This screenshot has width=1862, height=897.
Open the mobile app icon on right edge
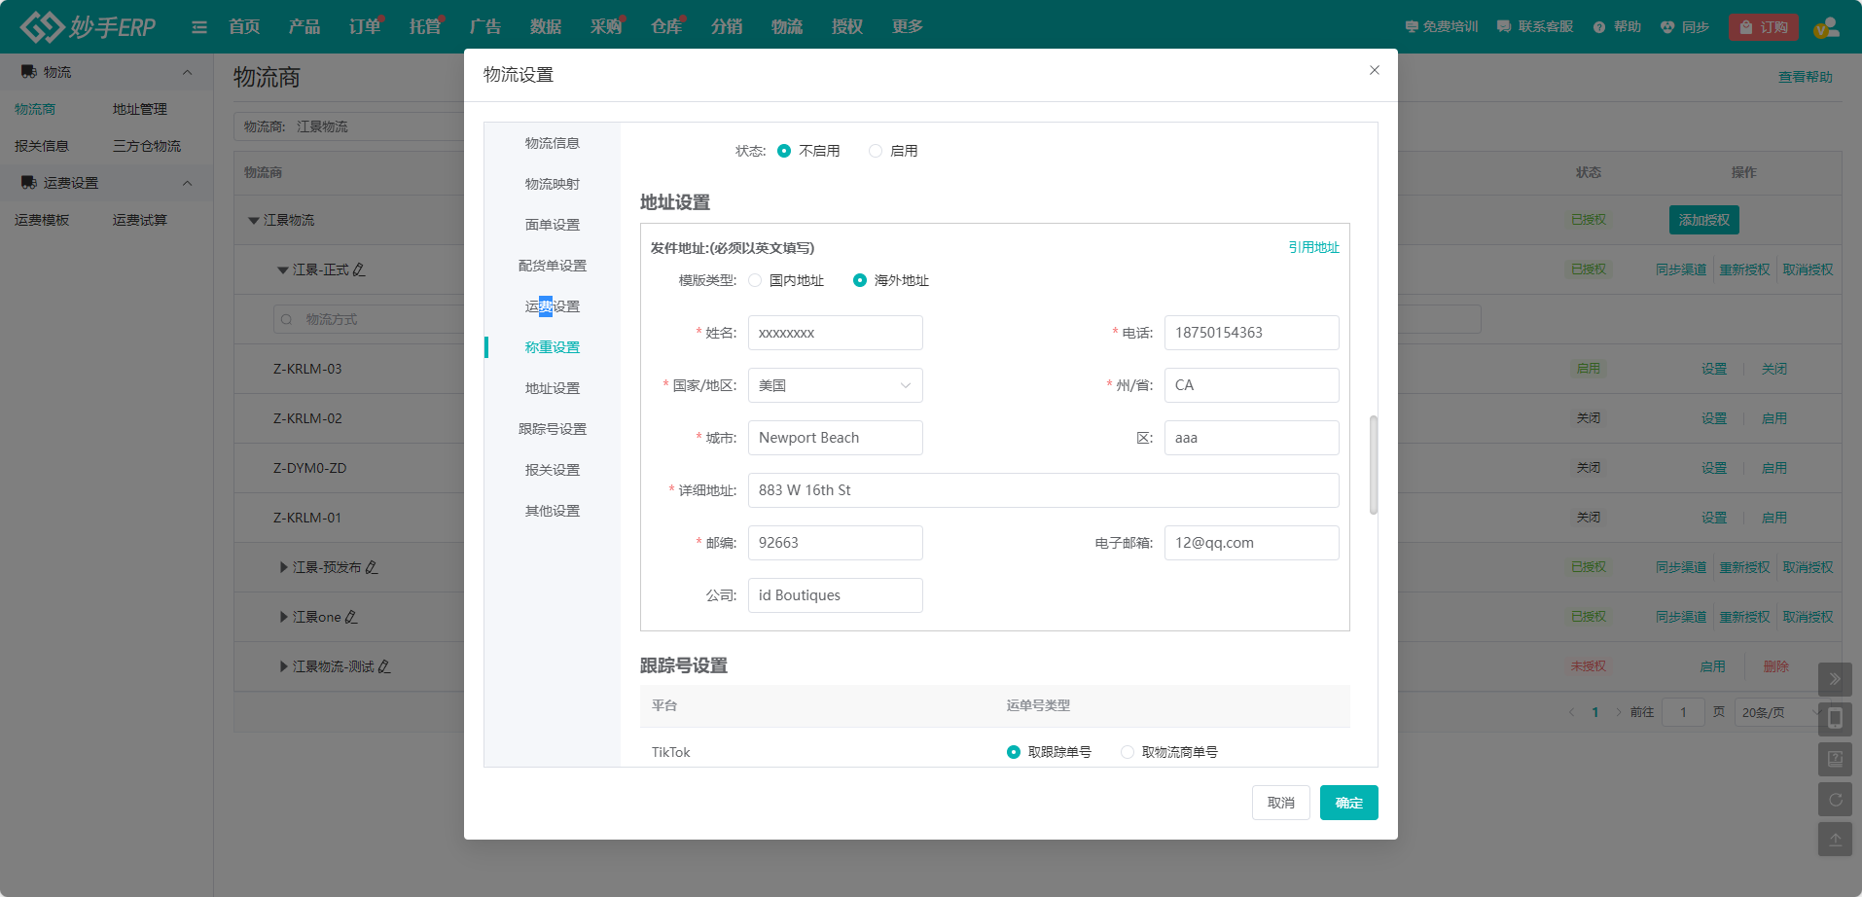(x=1836, y=719)
